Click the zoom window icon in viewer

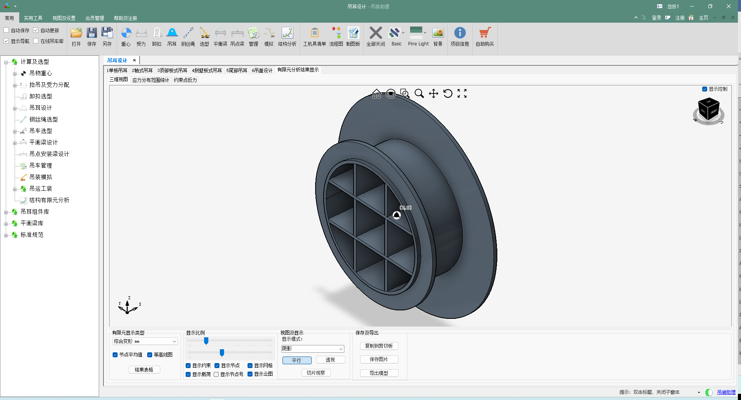(405, 93)
